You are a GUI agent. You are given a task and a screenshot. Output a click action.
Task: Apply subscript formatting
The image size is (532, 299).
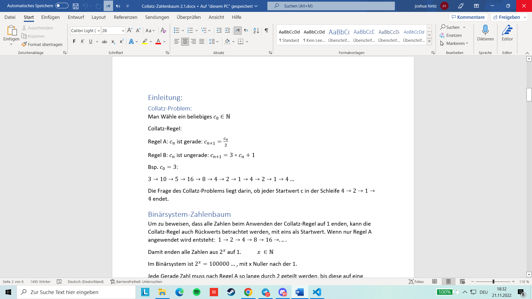113,42
